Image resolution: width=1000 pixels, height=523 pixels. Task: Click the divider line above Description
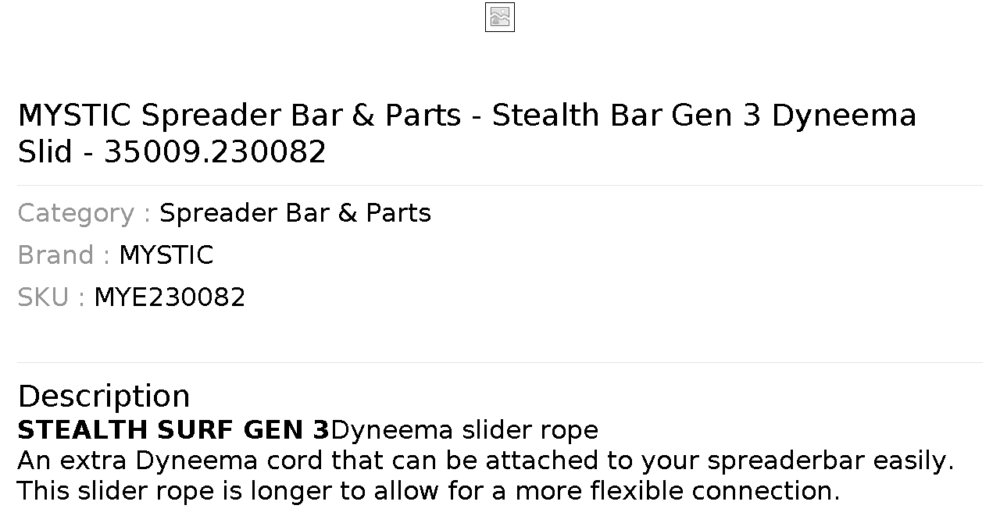(x=500, y=362)
